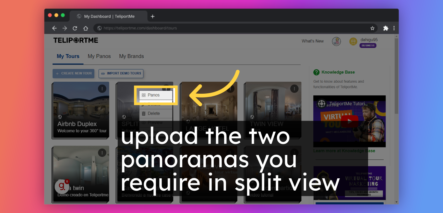Open the 'a twin' demo tour thumbnail
This screenshot has width=443, height=213.
[81, 174]
